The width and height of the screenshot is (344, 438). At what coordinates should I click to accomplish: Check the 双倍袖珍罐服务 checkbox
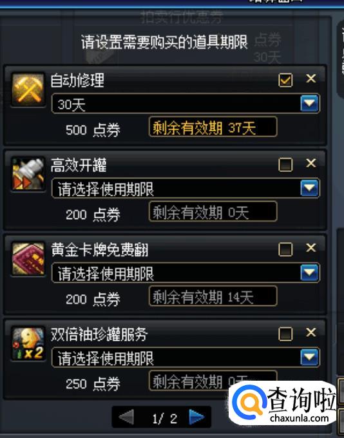click(285, 334)
